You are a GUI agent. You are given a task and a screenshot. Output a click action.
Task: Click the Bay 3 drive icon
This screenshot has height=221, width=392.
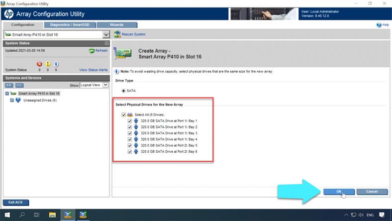(136, 133)
